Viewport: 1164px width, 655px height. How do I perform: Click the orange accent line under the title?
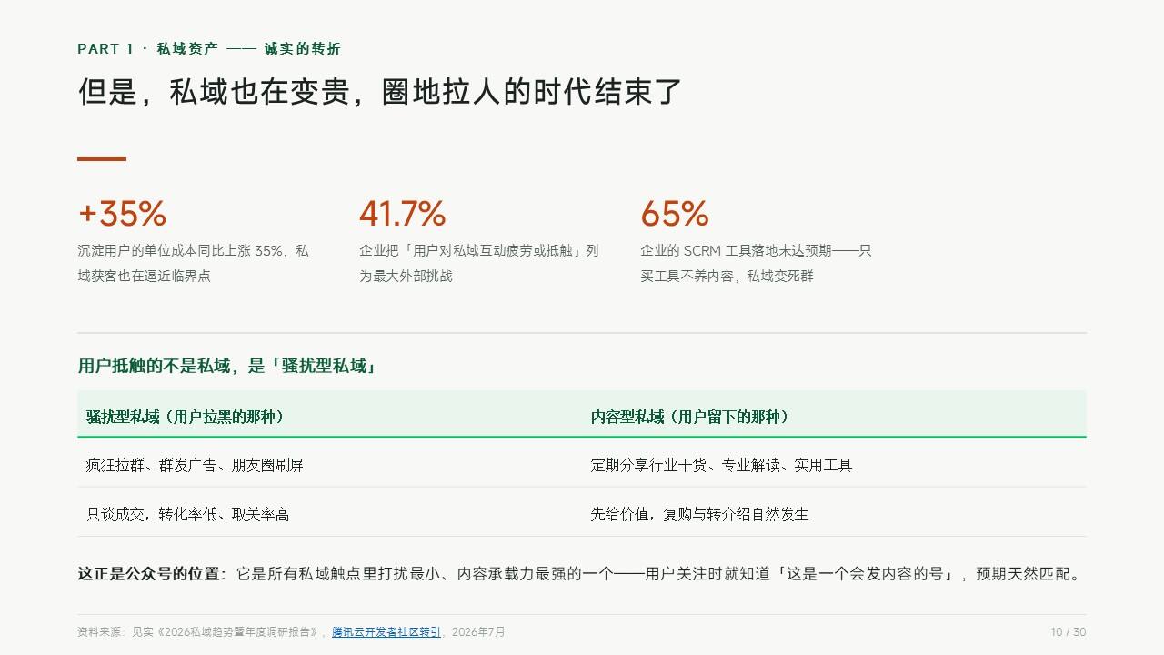point(102,159)
